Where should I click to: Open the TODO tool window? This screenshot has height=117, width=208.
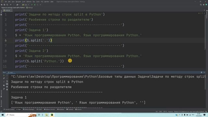(39, 110)
